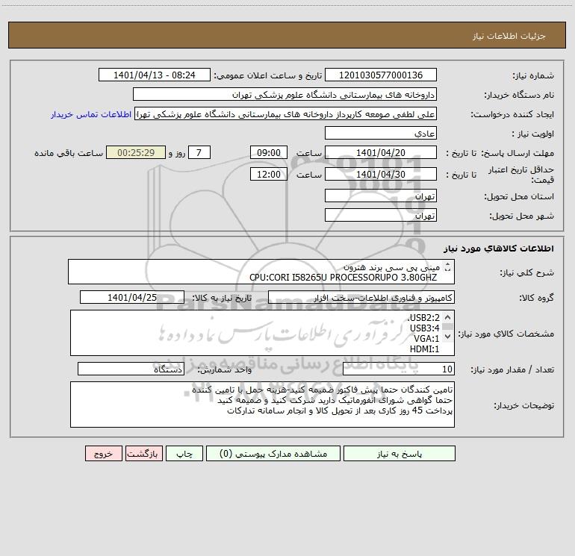The height and width of the screenshot is (556, 575).
Task: Click the 'شماره نیاز' label
Action: (533, 76)
